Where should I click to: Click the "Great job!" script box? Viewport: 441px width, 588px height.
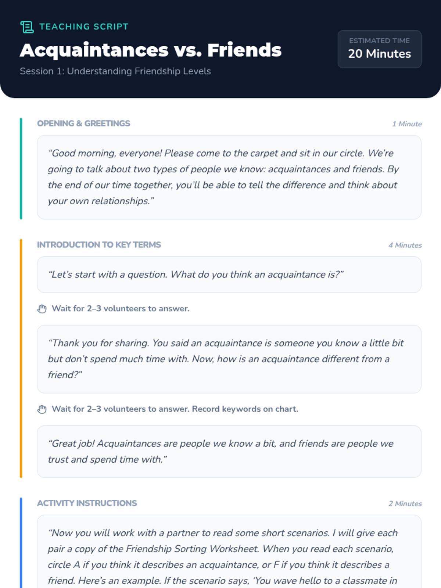click(x=229, y=451)
